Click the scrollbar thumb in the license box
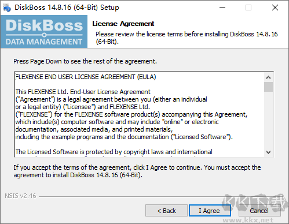 pos(268,87)
